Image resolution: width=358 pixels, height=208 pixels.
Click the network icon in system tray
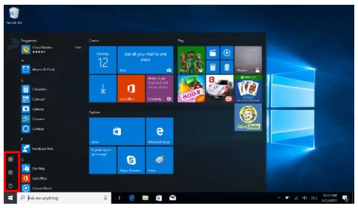click(x=296, y=198)
